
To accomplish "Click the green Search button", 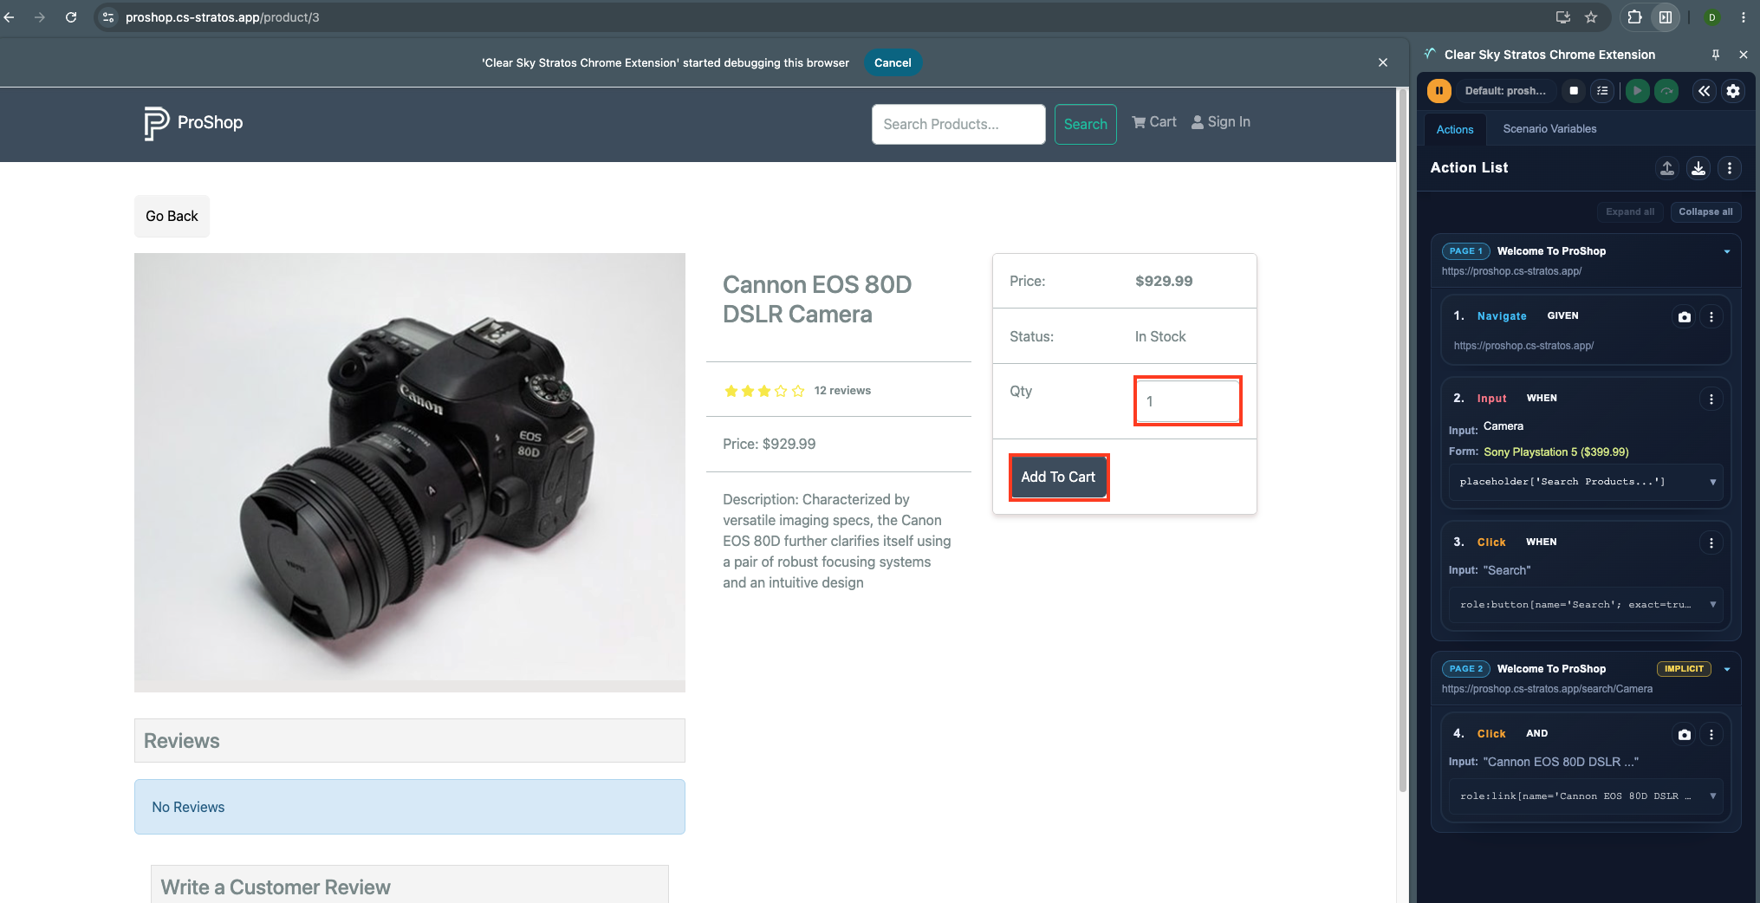I will click(x=1085, y=125).
